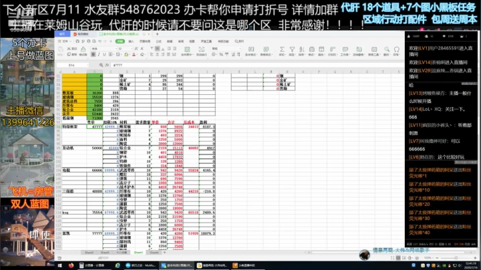Image resolution: width=481 pixels, height=270 pixels.
Task: Open the Name Box dropdown arrow
Action: [88, 65]
